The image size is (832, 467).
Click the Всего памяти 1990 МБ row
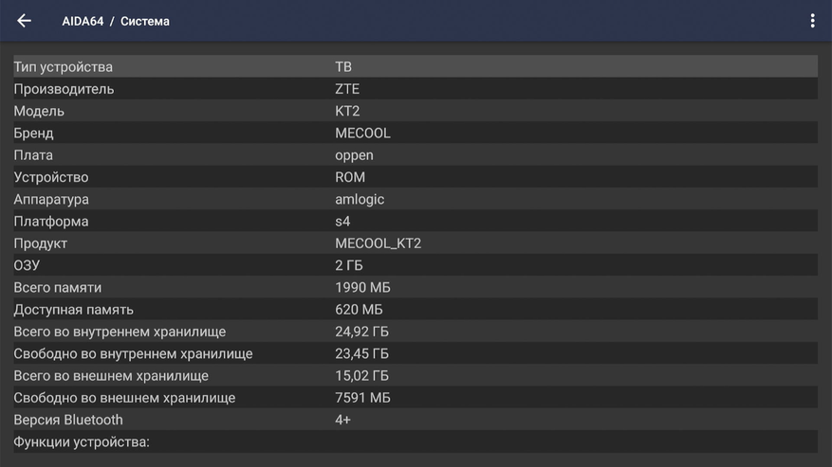pos(415,287)
